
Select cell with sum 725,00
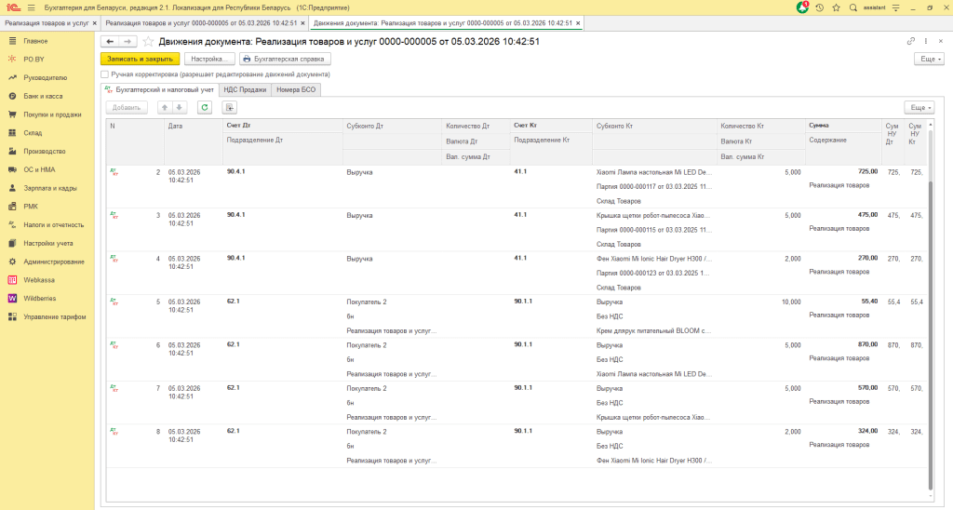point(843,172)
